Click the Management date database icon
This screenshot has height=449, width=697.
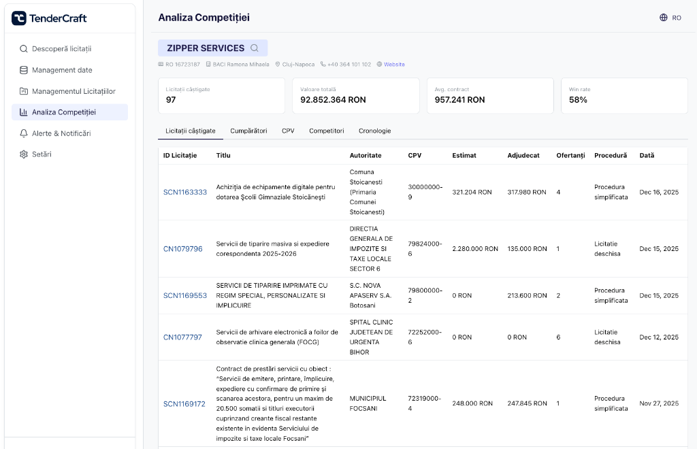pos(24,70)
